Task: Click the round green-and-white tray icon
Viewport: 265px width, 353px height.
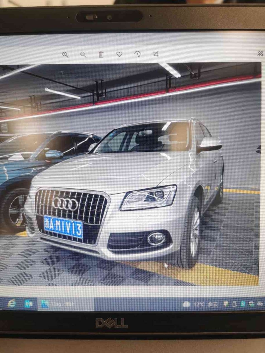Action: pos(251,304)
